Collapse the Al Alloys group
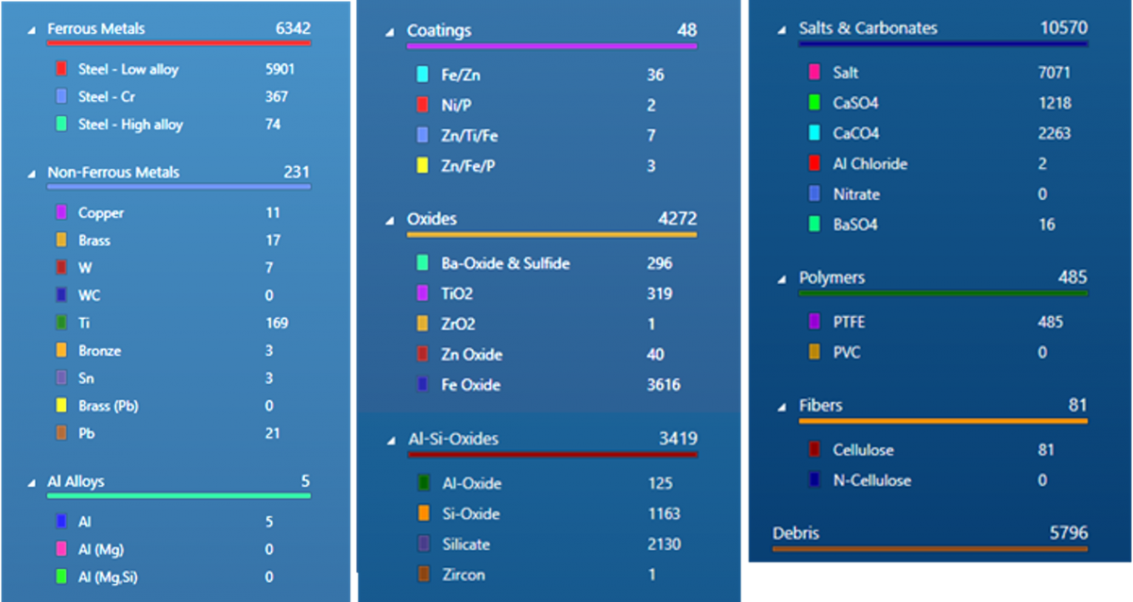1133x602 pixels. (x=32, y=483)
